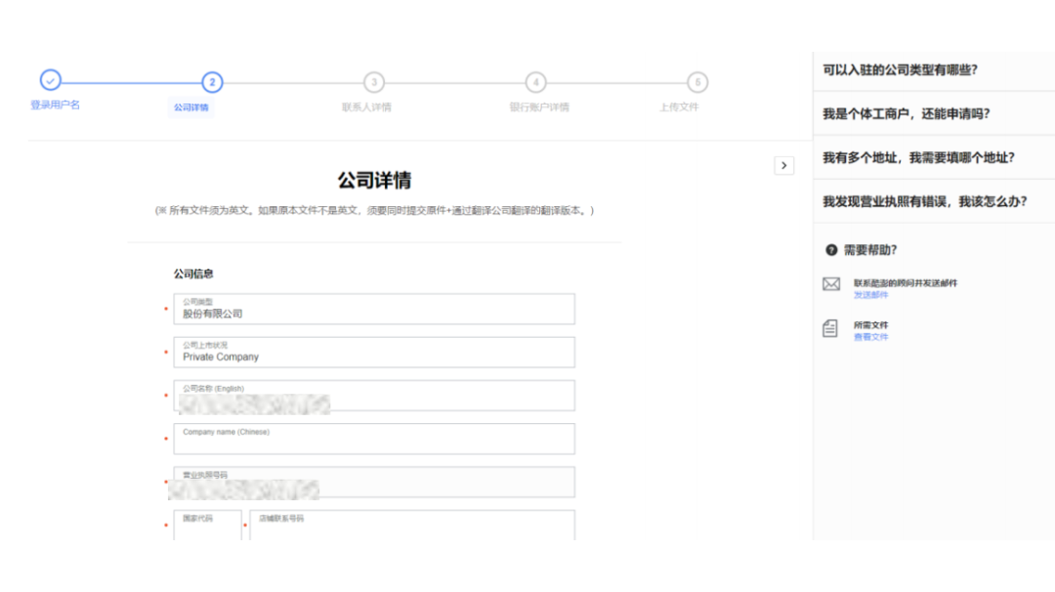Click step 4 银行账户详情 circle
This screenshot has width=1055, height=592.
(x=536, y=83)
